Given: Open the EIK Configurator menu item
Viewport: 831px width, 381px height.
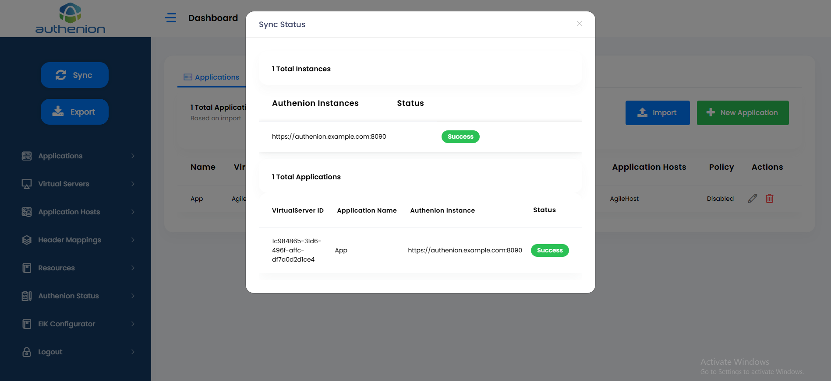Looking at the screenshot, I should click(67, 324).
